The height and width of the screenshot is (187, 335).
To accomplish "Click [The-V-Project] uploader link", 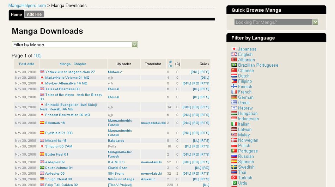I will (x=120, y=185).
